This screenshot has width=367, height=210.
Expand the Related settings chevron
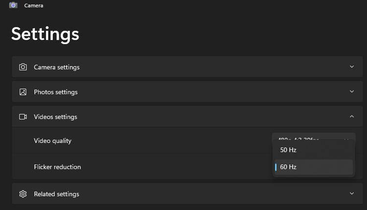tap(352, 194)
